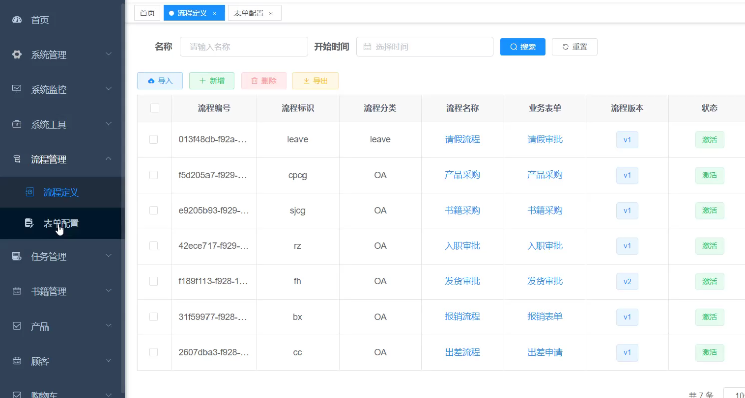
Task: Click the toolbox icon for 系统工具
Action: [17, 124]
